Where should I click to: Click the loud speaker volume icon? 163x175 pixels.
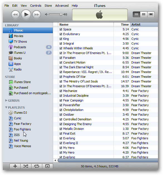pos(65,14)
